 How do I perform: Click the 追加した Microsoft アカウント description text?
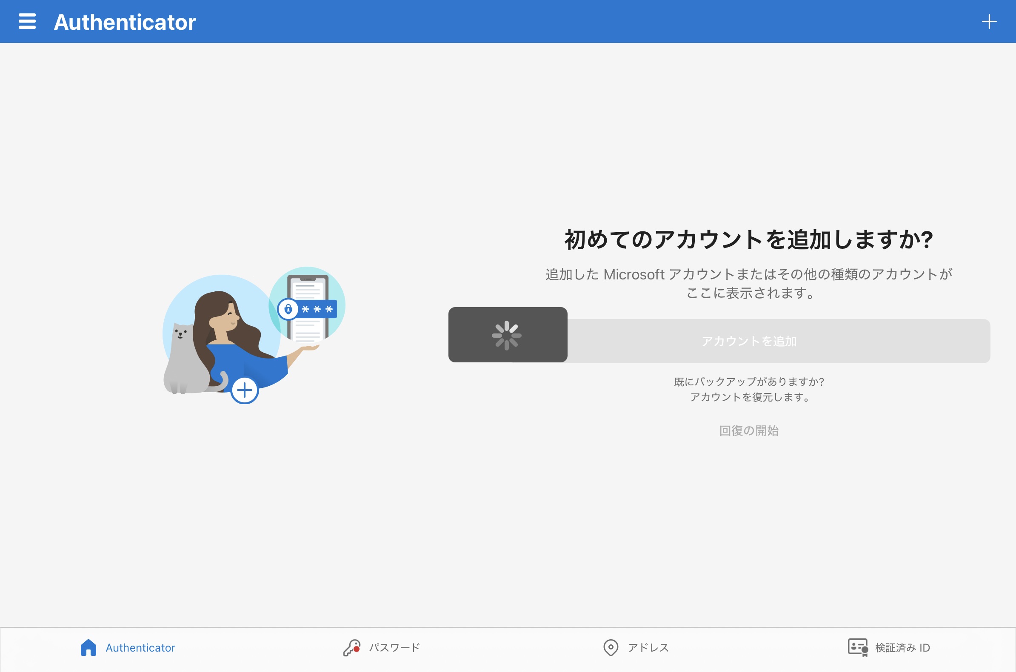pos(748,283)
